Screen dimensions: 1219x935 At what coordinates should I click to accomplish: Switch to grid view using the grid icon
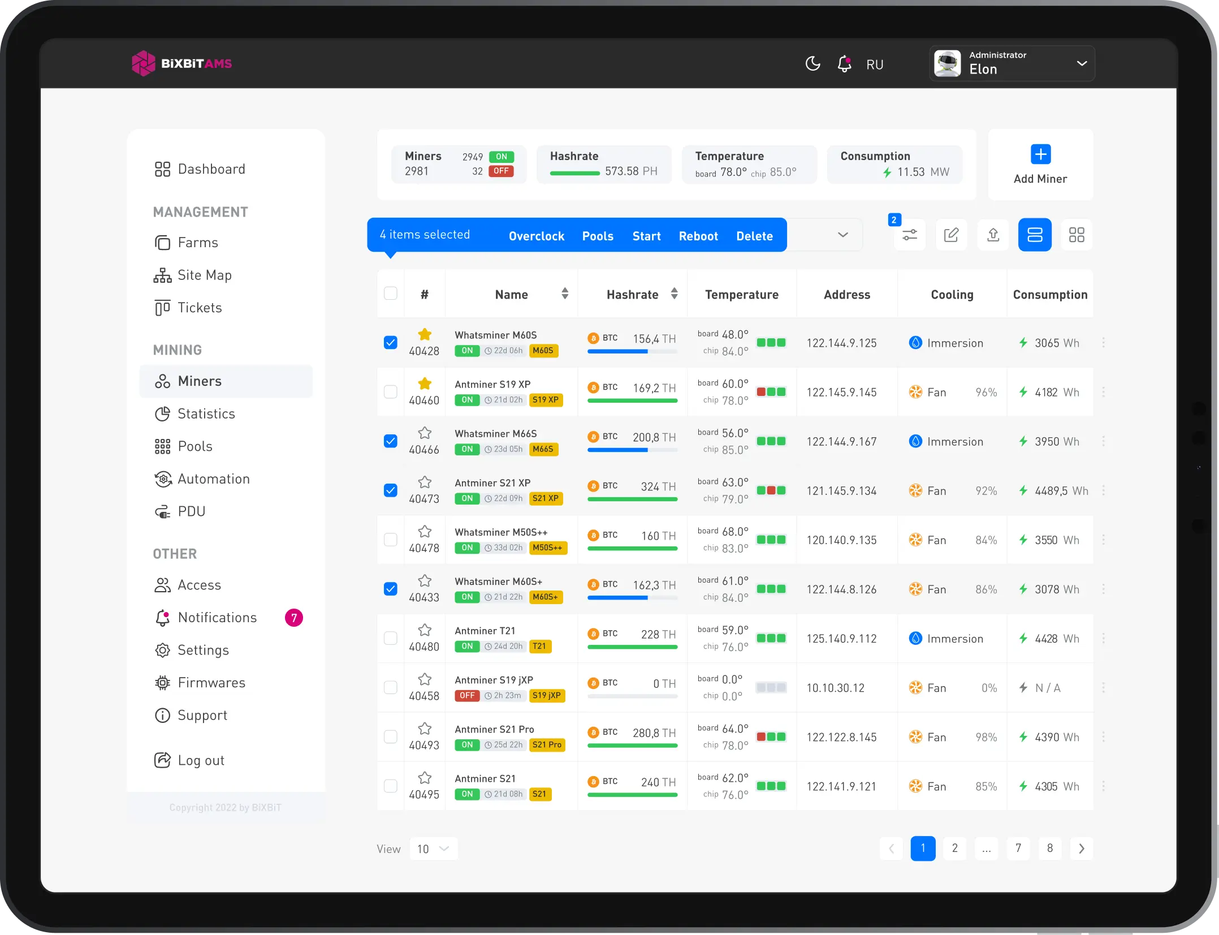coord(1077,235)
